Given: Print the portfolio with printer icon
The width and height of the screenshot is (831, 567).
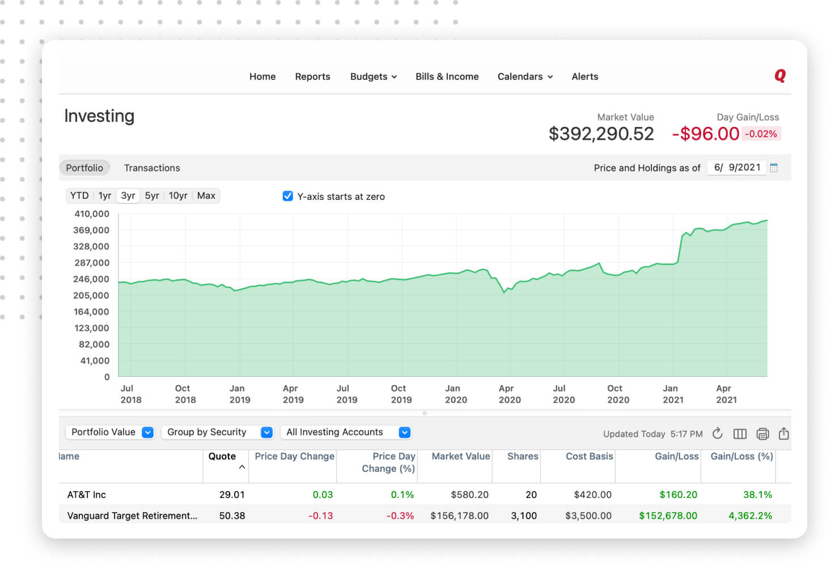Looking at the screenshot, I should pyautogui.click(x=762, y=434).
